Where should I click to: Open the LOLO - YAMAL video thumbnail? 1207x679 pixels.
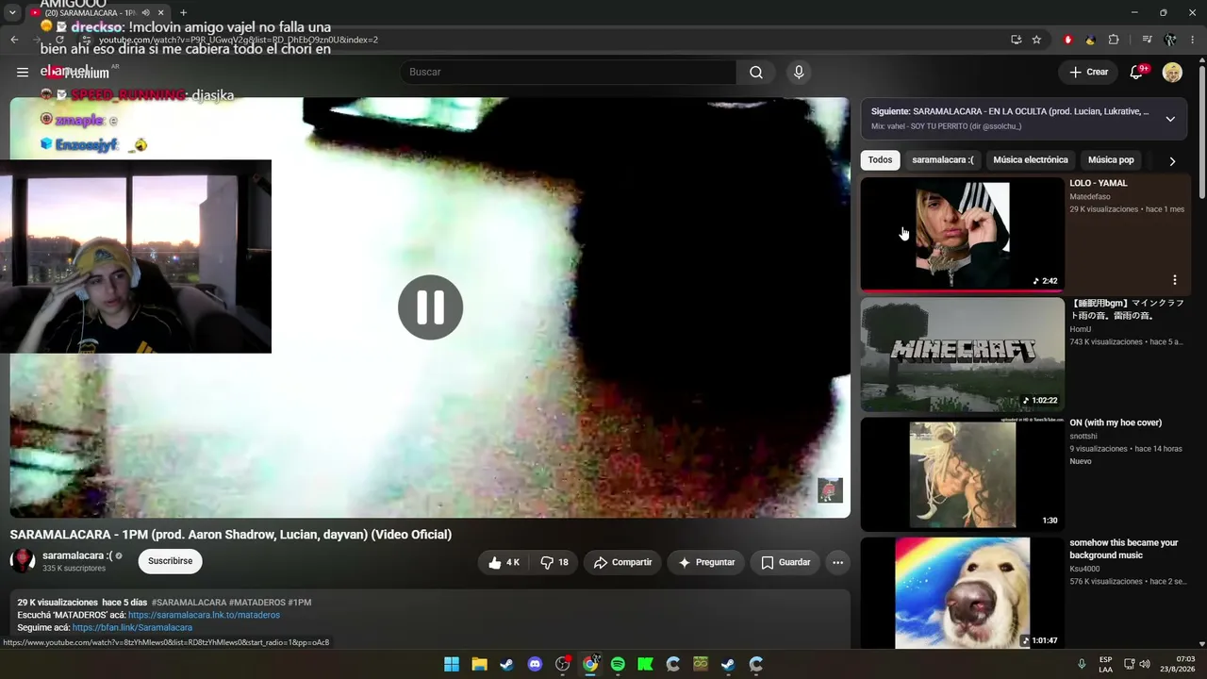click(962, 235)
